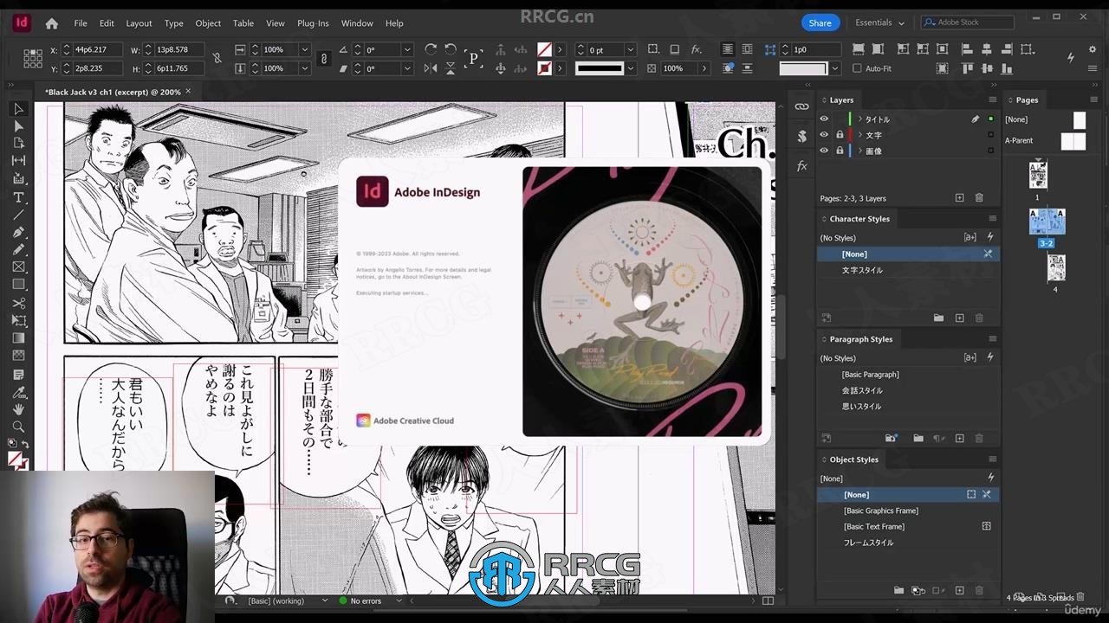Open stroke weight 0 pt dropdown

(x=630, y=50)
